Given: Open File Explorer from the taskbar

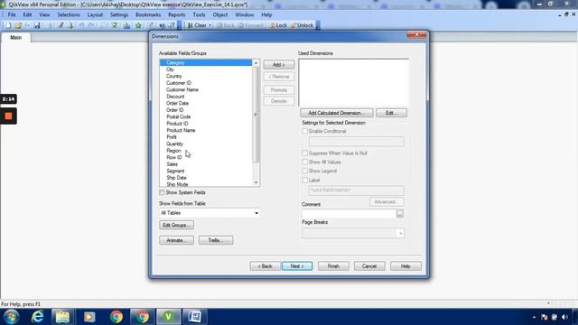Looking at the screenshot, I should (x=62, y=317).
